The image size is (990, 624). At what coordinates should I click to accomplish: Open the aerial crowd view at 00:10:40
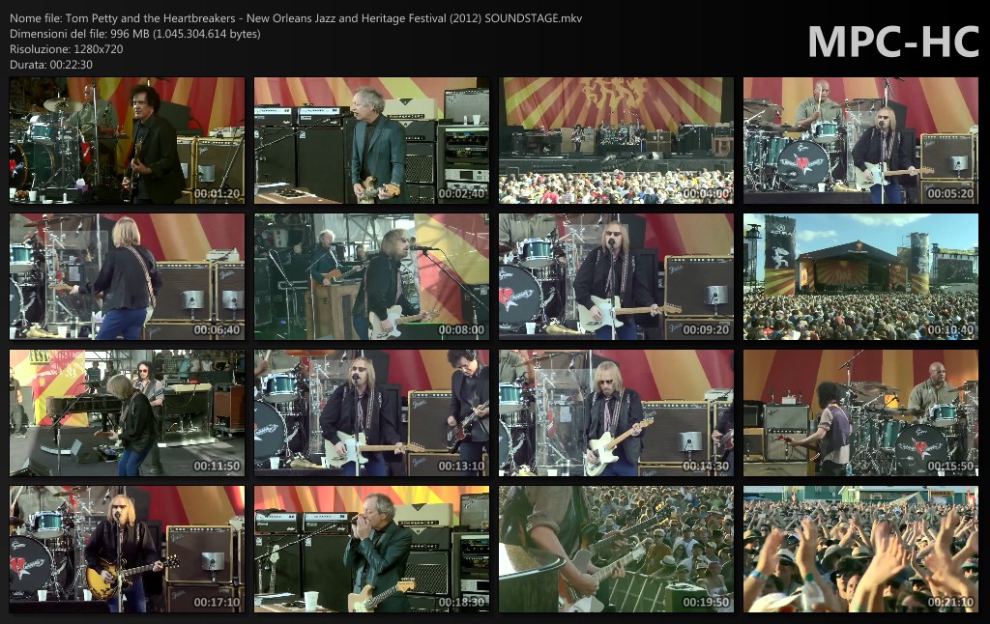pos(860,277)
